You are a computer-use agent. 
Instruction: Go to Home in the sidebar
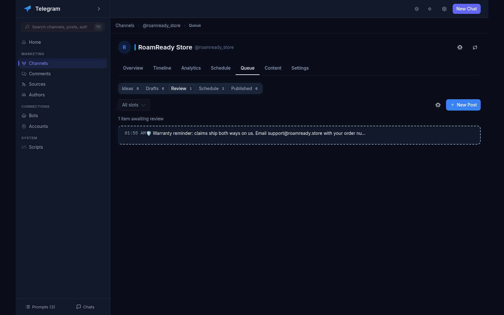click(x=63, y=42)
